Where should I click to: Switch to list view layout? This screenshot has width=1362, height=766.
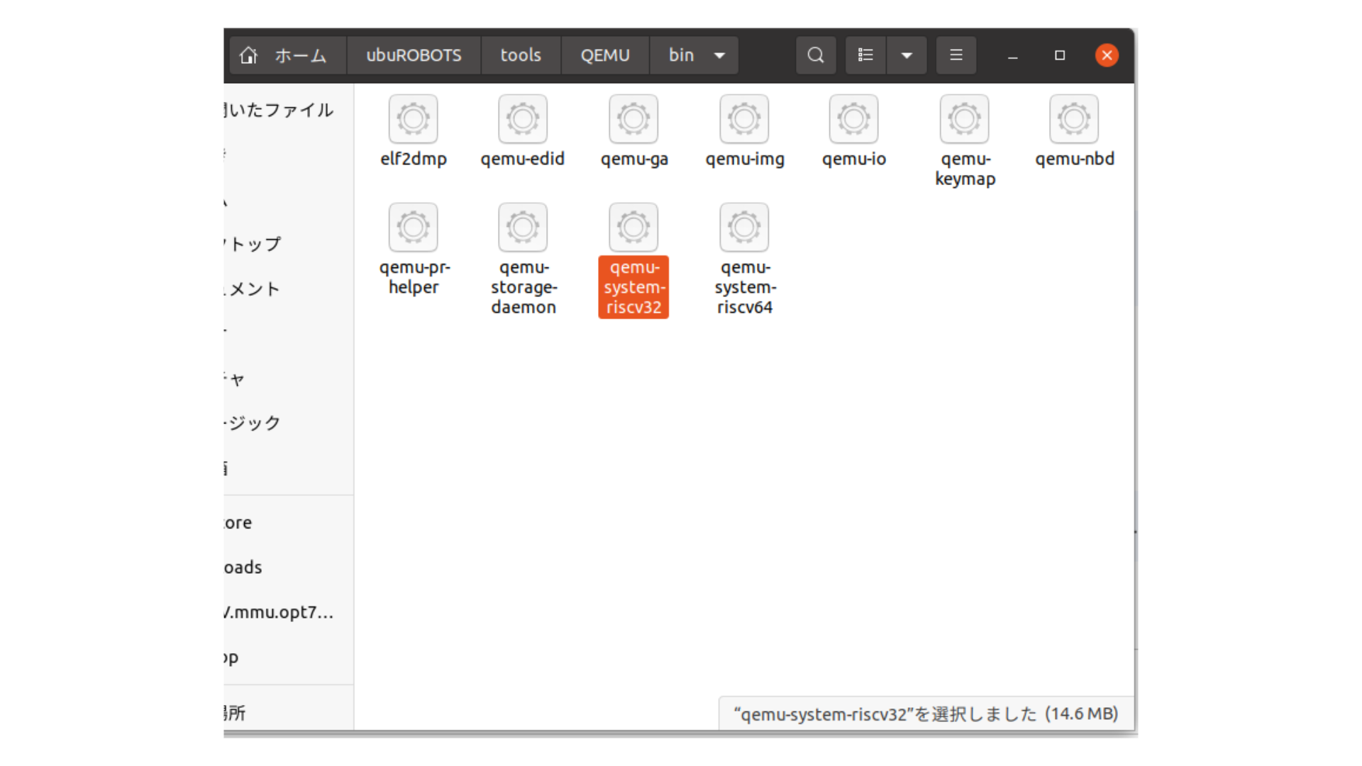coord(865,55)
